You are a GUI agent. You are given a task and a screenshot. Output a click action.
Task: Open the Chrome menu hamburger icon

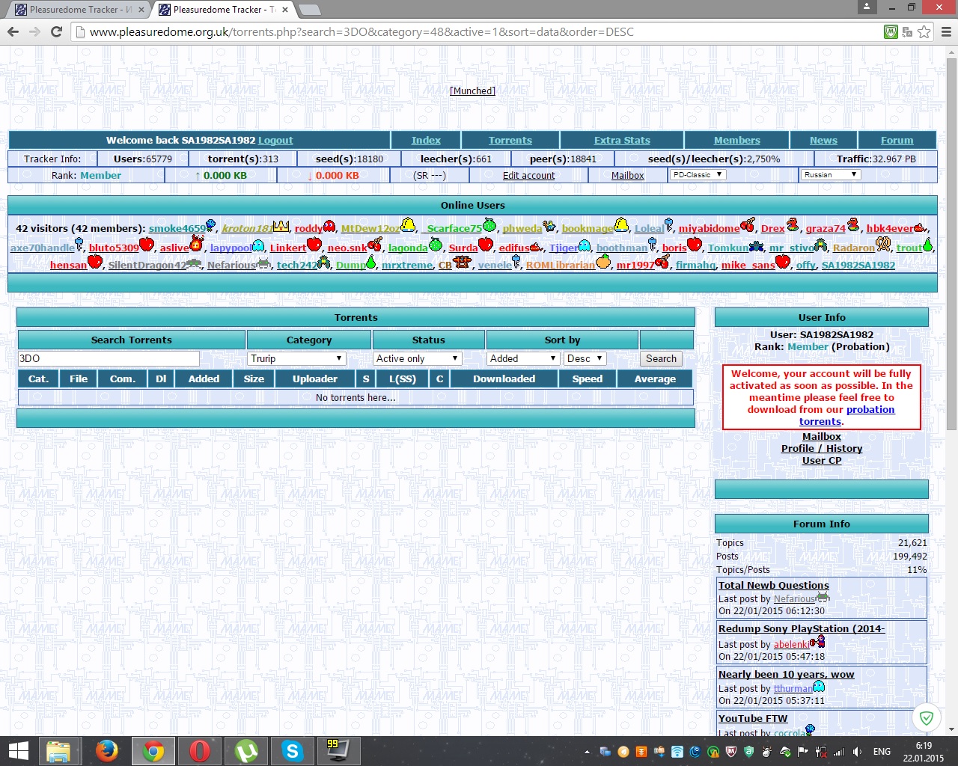coord(946,31)
